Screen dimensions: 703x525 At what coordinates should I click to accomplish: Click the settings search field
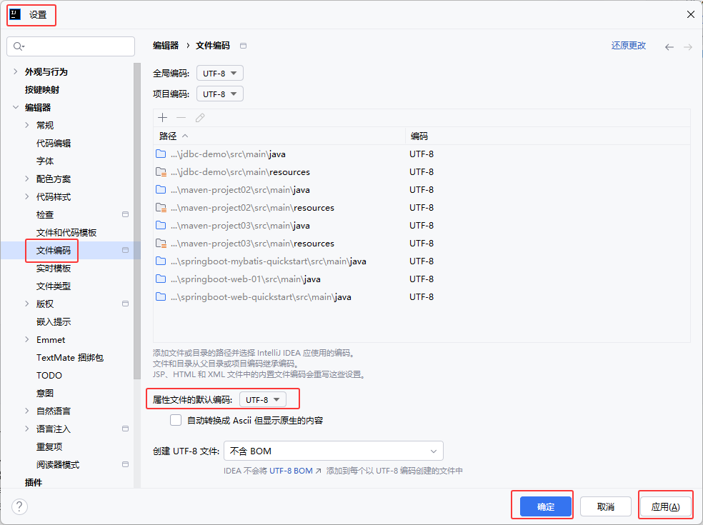[x=70, y=46]
